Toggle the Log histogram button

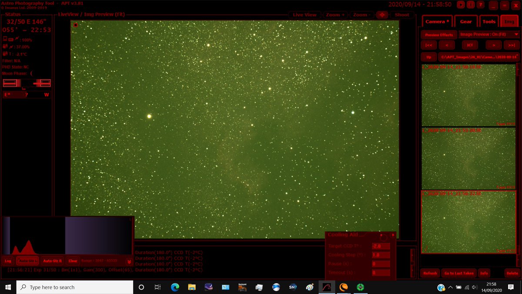8,261
